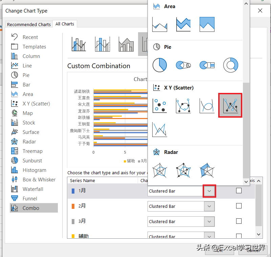Select the basic Area chart icon
The height and width of the screenshot is (257, 271).
point(160,25)
